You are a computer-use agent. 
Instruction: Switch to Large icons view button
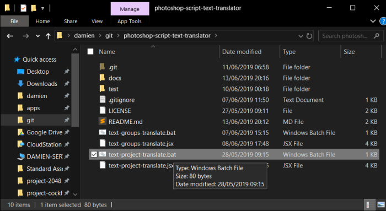[x=381, y=204]
